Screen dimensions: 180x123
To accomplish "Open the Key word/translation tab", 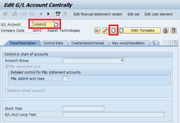I will tap(128, 43).
